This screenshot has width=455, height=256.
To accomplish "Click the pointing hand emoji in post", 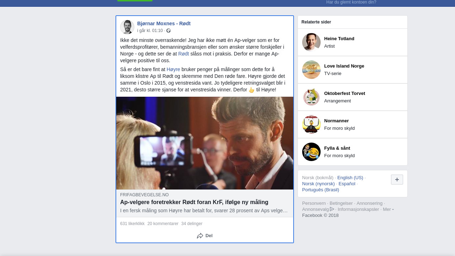I will (252, 90).
